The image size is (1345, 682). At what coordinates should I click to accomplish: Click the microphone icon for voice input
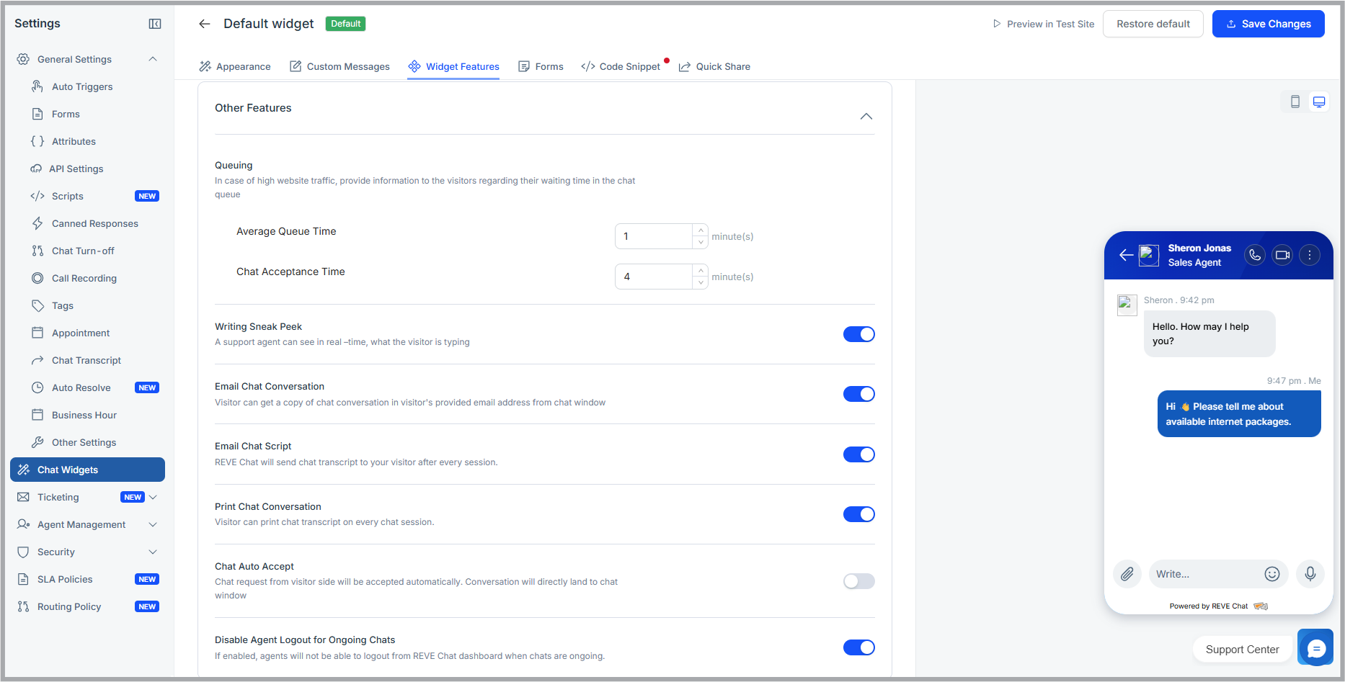tap(1310, 574)
